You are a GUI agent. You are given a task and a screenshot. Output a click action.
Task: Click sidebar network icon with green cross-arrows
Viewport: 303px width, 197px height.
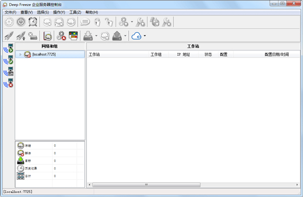[x=8, y=60]
